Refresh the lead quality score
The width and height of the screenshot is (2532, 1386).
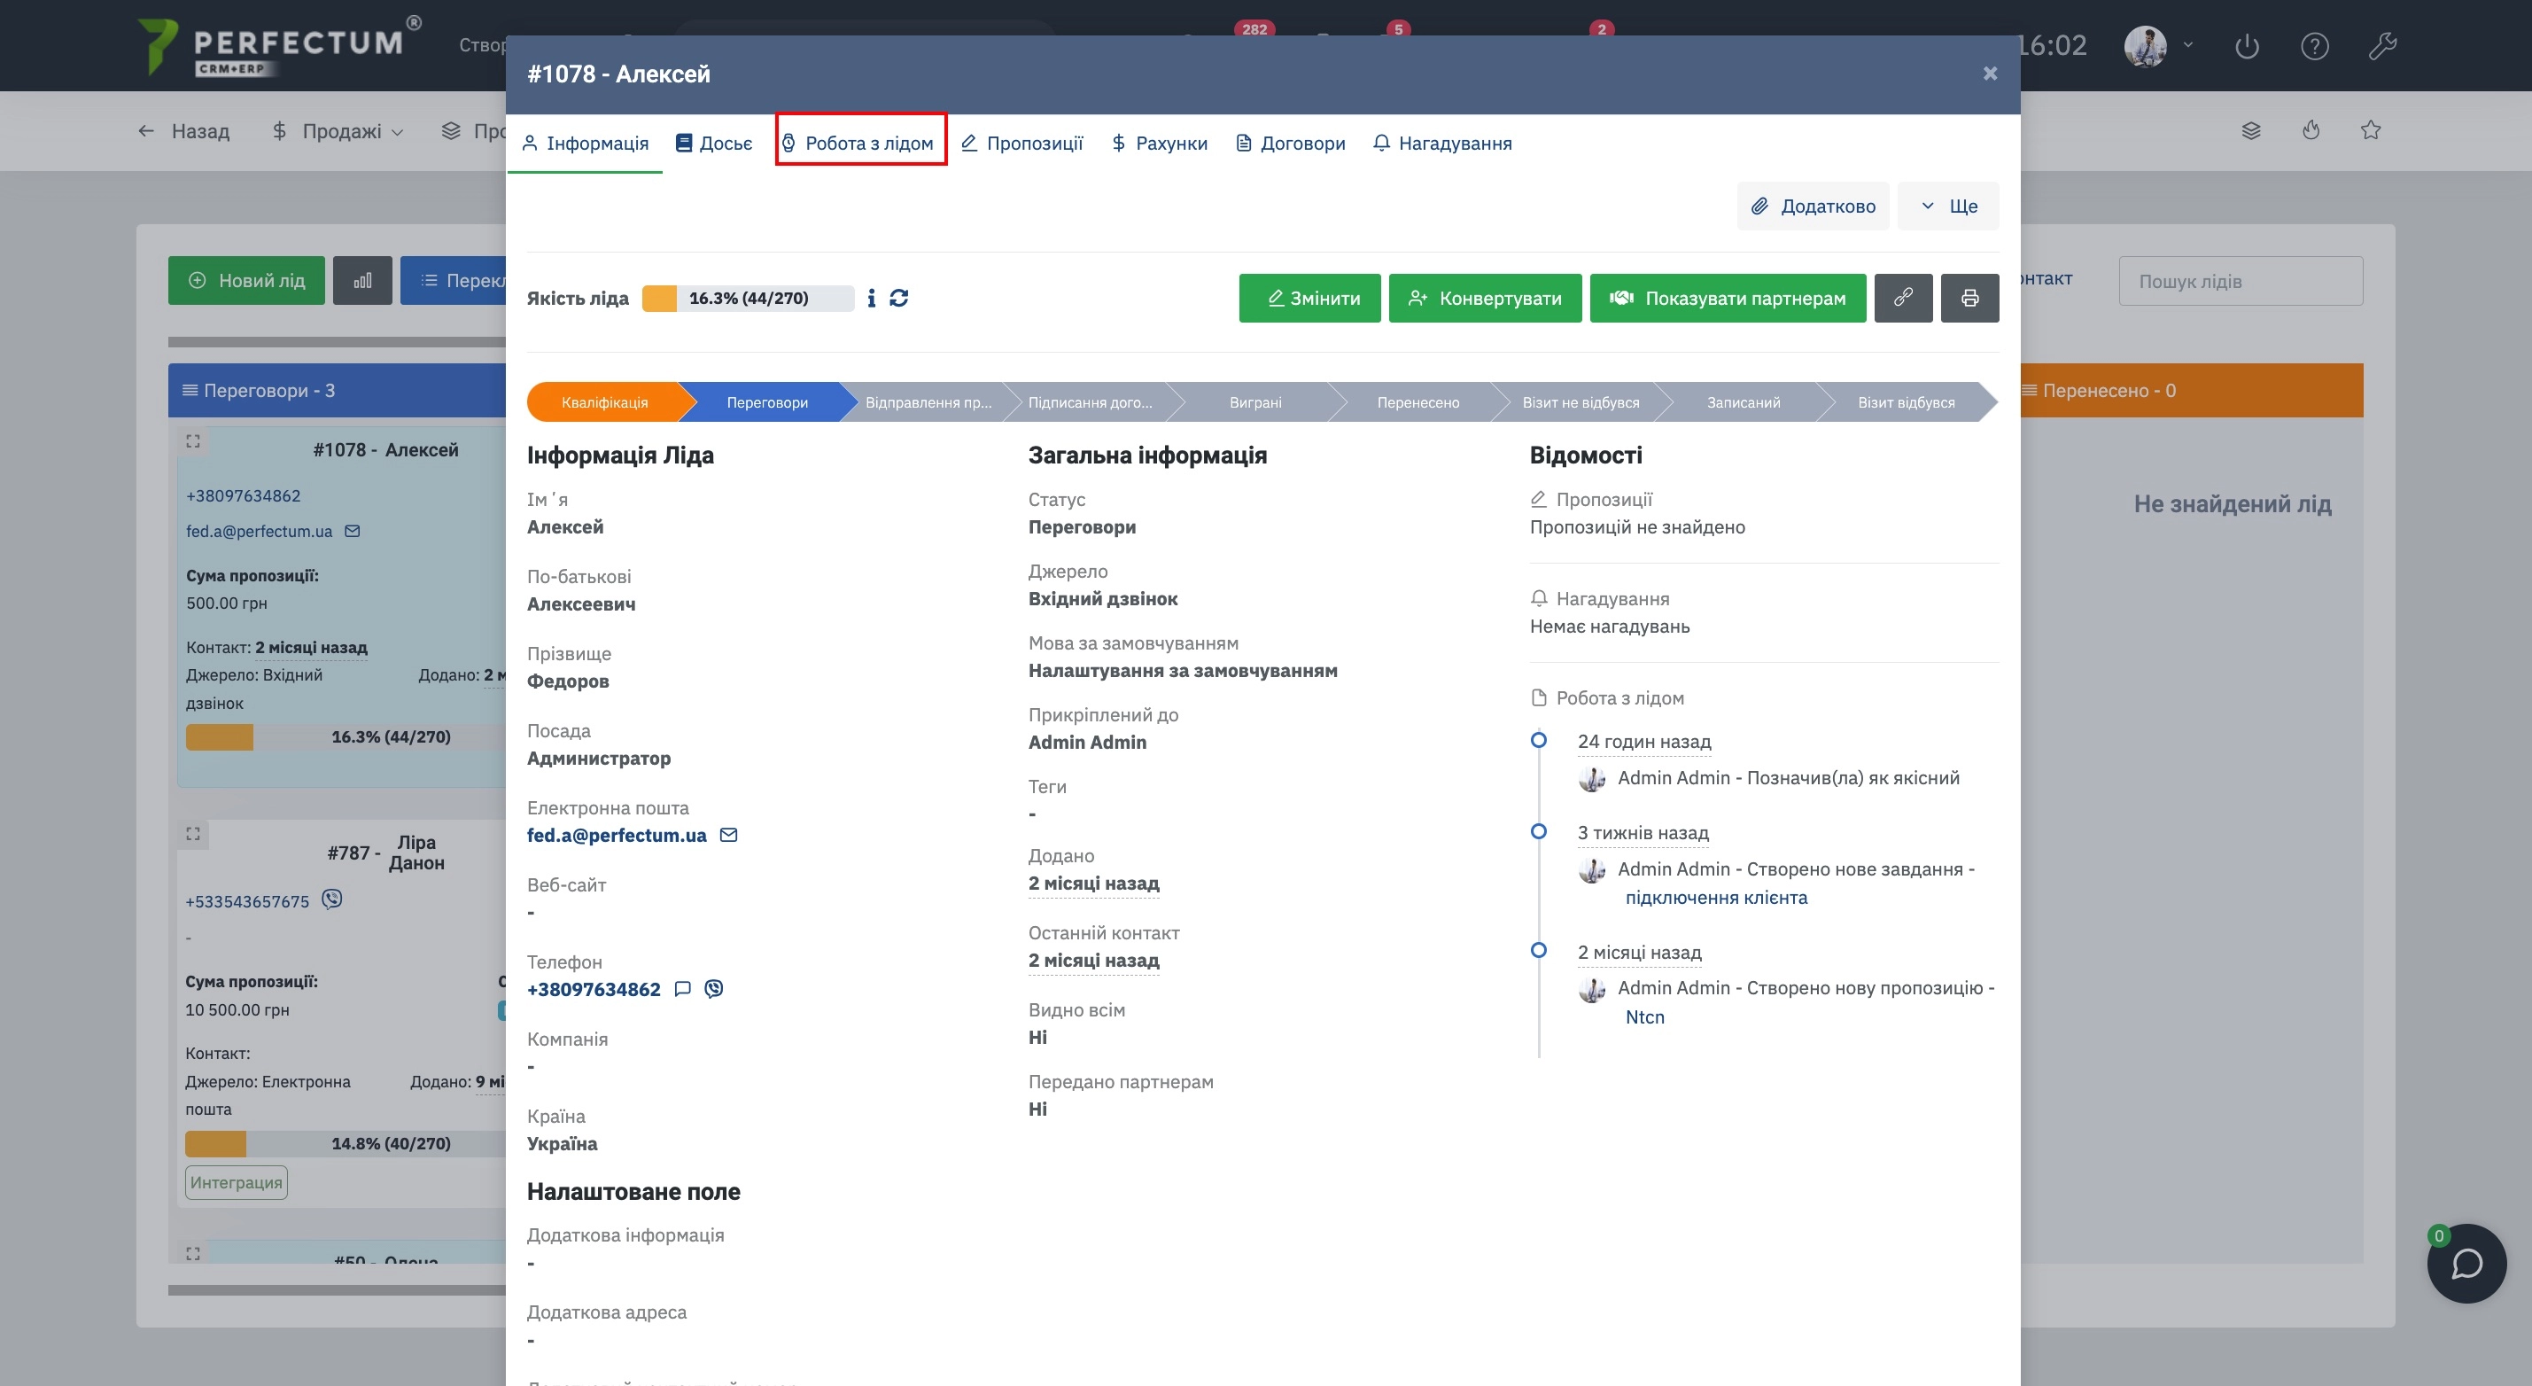point(898,298)
